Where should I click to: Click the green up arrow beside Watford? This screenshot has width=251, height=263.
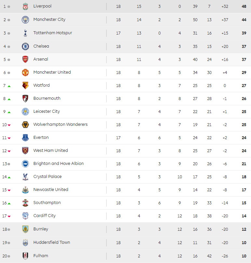[9, 86]
